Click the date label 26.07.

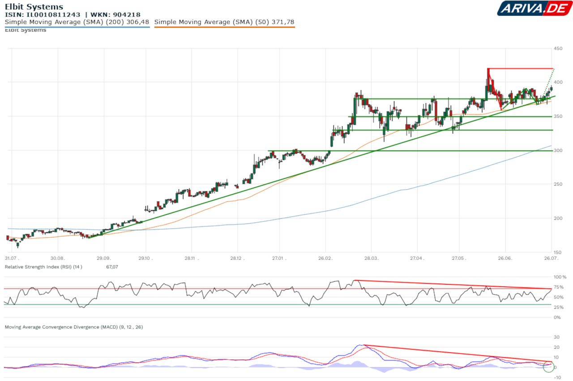(x=552, y=259)
